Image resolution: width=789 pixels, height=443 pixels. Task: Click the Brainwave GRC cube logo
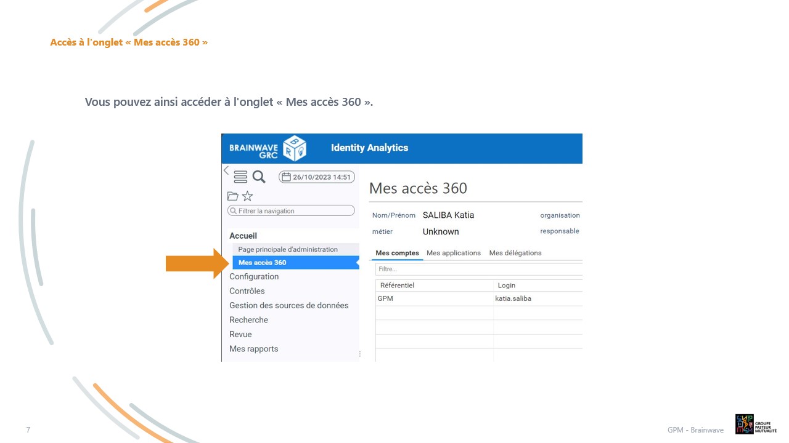click(x=294, y=148)
